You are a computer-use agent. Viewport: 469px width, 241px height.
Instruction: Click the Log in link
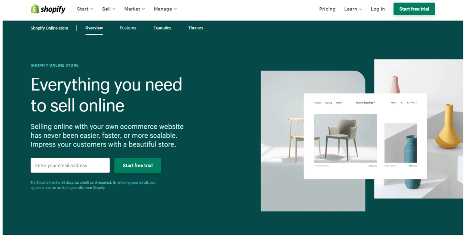378,9
